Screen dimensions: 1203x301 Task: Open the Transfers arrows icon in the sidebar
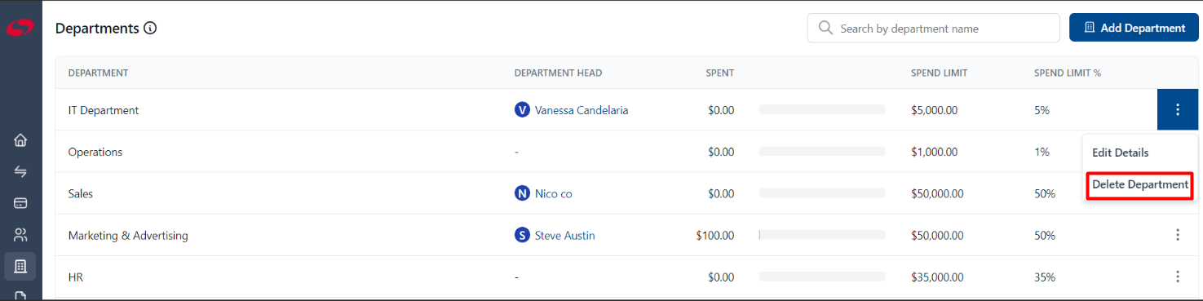point(21,171)
